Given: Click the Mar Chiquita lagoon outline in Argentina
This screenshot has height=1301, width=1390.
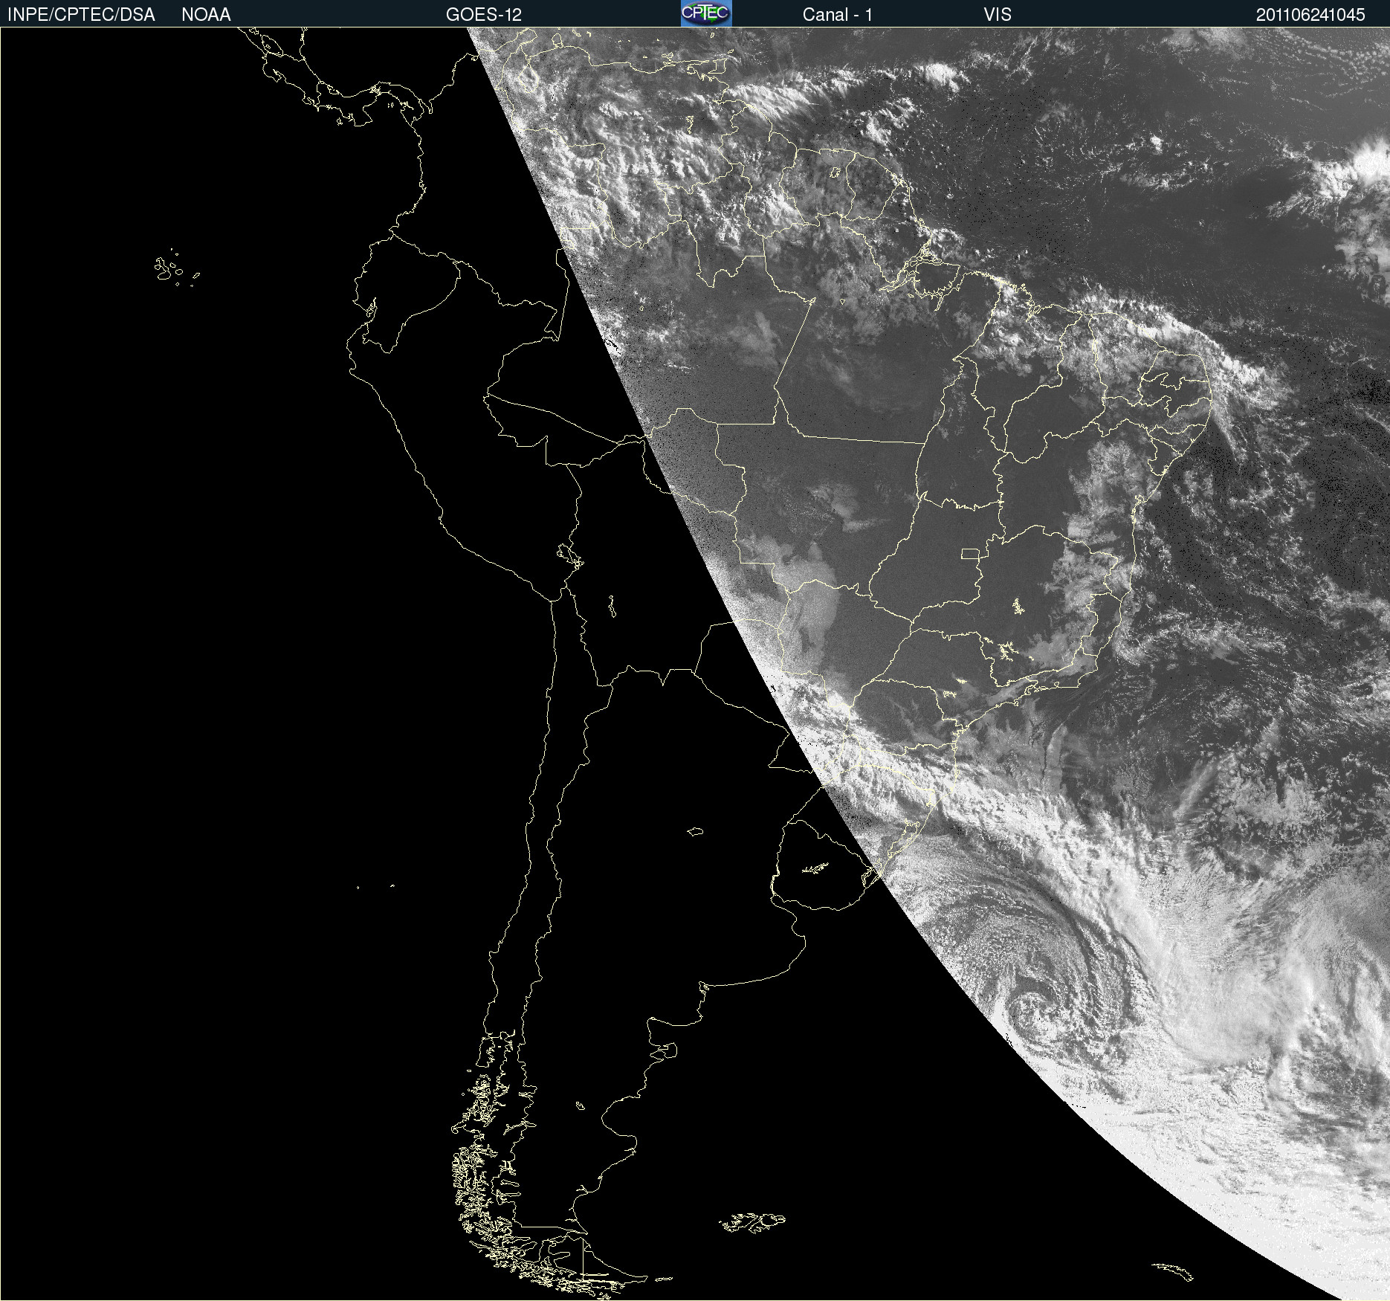Looking at the screenshot, I should (x=695, y=832).
